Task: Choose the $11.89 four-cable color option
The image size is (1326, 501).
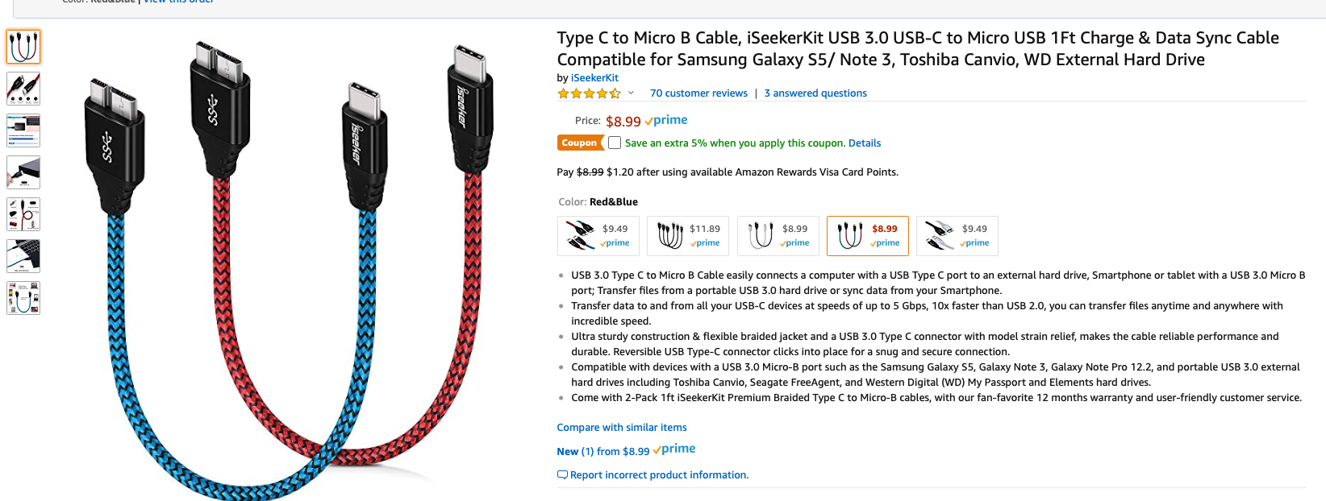Action: [x=688, y=236]
